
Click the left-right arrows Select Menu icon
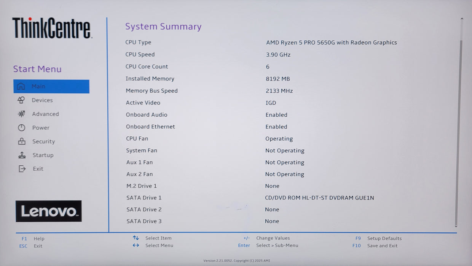pos(136,245)
